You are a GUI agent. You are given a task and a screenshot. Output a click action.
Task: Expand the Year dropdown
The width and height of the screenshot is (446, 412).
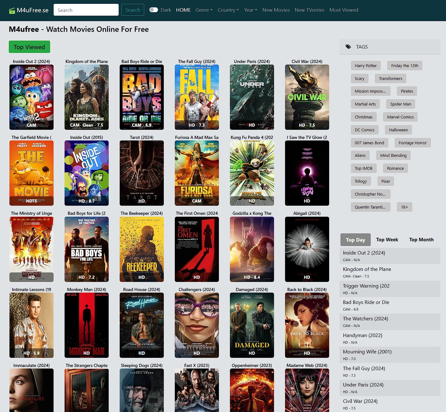click(250, 10)
